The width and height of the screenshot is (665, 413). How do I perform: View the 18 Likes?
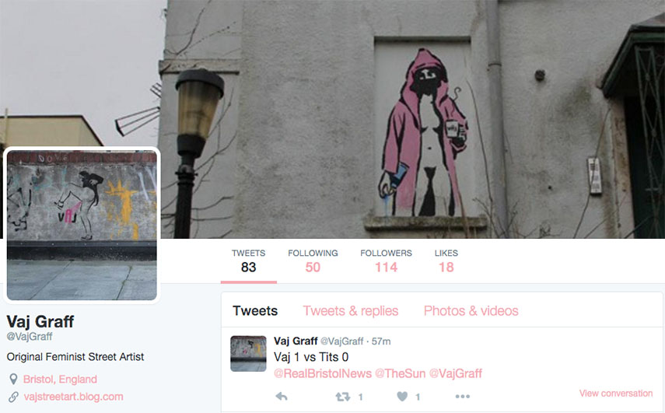446,261
